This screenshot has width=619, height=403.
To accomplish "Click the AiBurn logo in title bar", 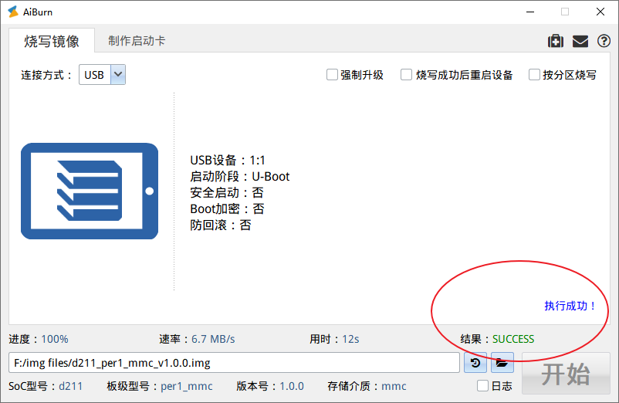I will tap(13, 12).
